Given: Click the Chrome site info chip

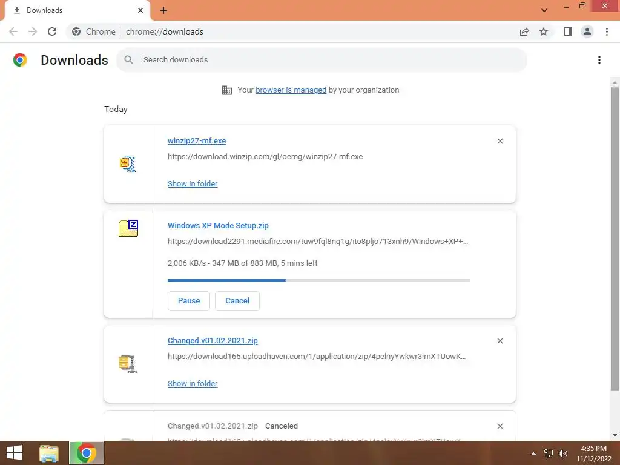Looking at the screenshot, I should point(94,31).
